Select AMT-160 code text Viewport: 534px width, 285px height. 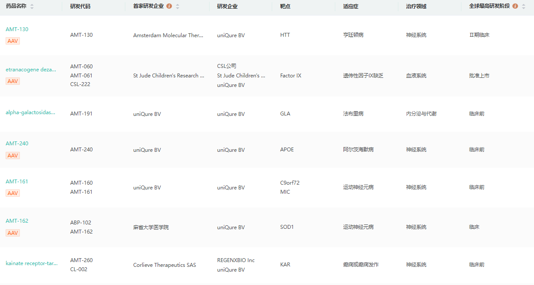tap(81, 183)
